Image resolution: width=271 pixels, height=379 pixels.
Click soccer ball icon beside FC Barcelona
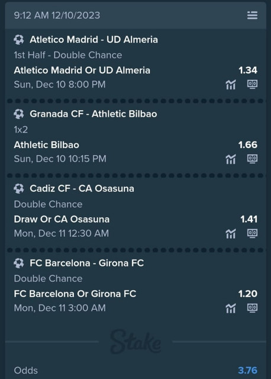[x=19, y=263]
